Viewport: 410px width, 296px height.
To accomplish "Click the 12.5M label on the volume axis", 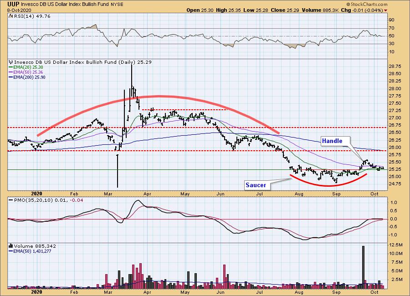I will click(x=396, y=245).
